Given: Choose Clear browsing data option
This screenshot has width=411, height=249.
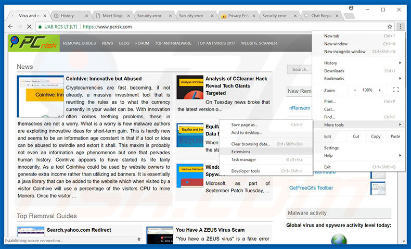Looking at the screenshot, I should pyautogui.click(x=266, y=144).
